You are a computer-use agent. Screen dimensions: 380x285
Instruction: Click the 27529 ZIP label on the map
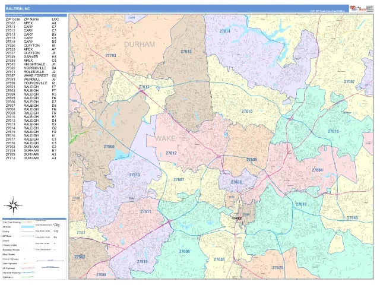tap(278, 268)
